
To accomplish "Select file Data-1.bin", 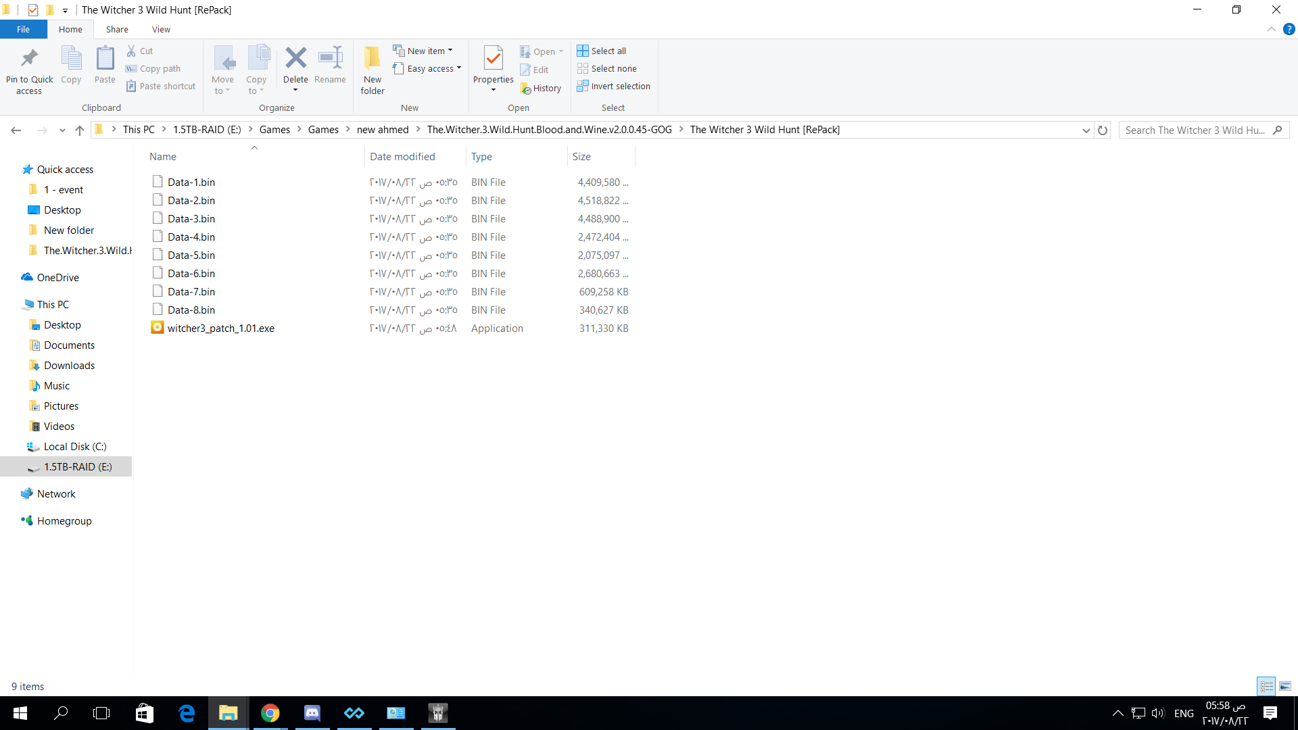I will tap(191, 182).
